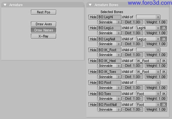
Task: Open Skinnable dropdown under Toes
Action: pyautogui.click(x=109, y=99)
